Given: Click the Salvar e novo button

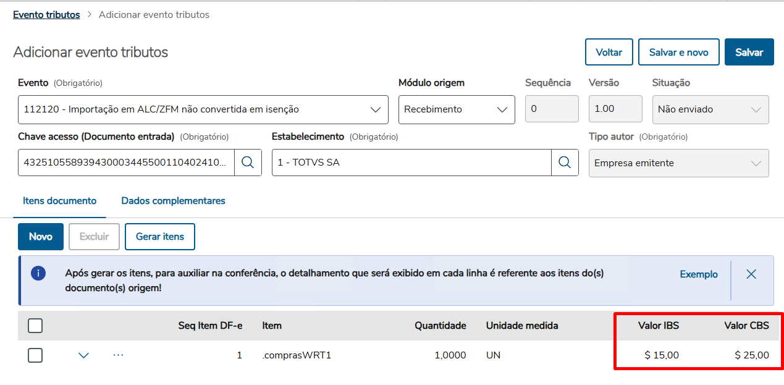Looking at the screenshot, I should point(678,53).
